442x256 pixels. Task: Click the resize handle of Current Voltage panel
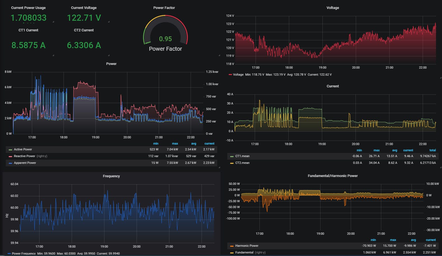click(x=109, y=22)
